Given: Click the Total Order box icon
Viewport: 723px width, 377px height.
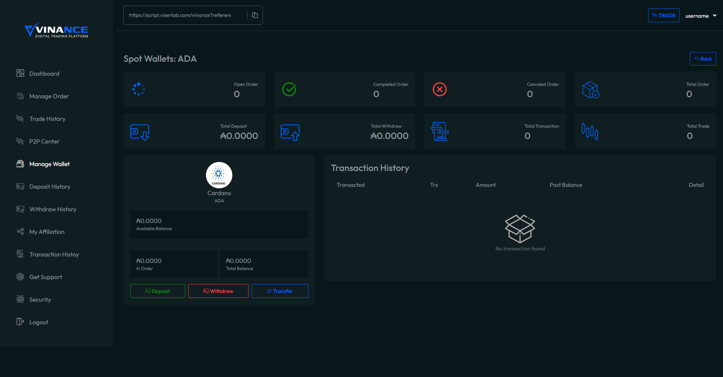Looking at the screenshot, I should click(590, 90).
